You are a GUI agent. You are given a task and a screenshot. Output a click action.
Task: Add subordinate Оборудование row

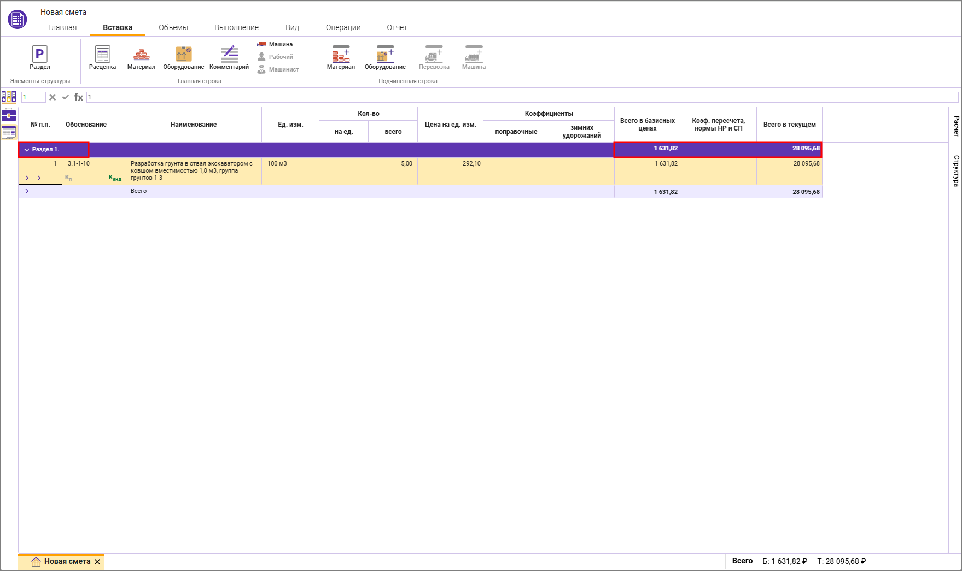point(385,57)
